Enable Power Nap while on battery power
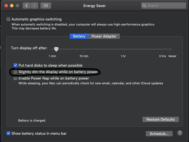This screenshot has width=189, height=142. 15,78
